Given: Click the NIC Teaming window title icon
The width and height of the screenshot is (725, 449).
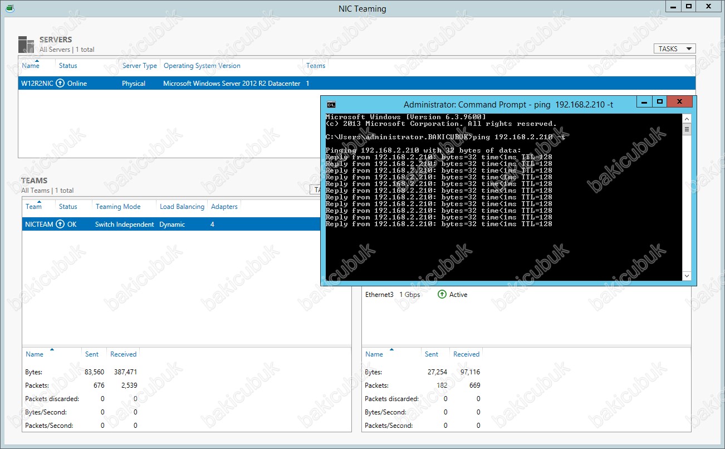Looking at the screenshot, I should tap(10, 8).
